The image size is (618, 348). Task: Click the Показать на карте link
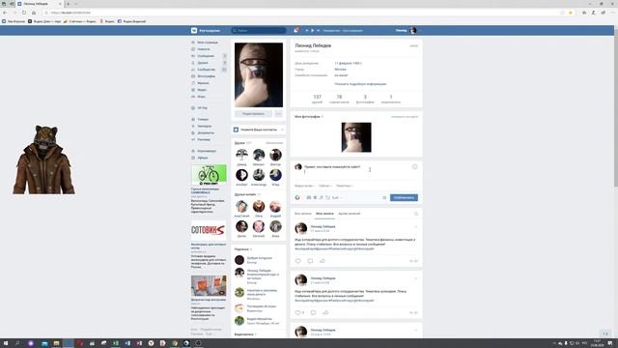[x=405, y=117]
